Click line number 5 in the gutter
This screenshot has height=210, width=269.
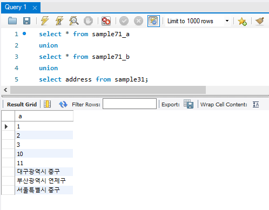[x=17, y=79]
